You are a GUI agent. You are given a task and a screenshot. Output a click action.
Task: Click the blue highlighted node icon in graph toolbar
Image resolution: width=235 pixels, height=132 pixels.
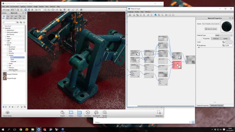(155, 15)
